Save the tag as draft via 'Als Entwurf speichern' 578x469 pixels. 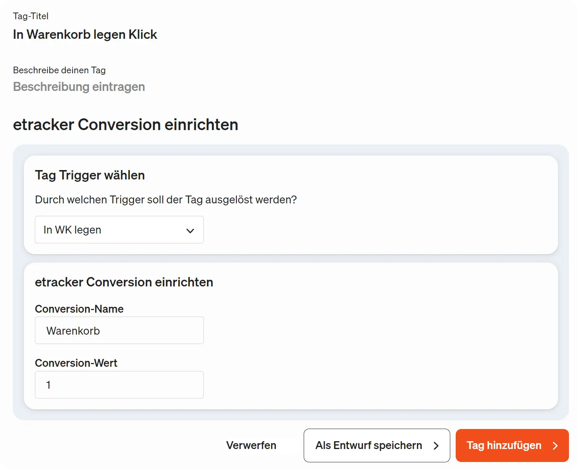(369, 445)
